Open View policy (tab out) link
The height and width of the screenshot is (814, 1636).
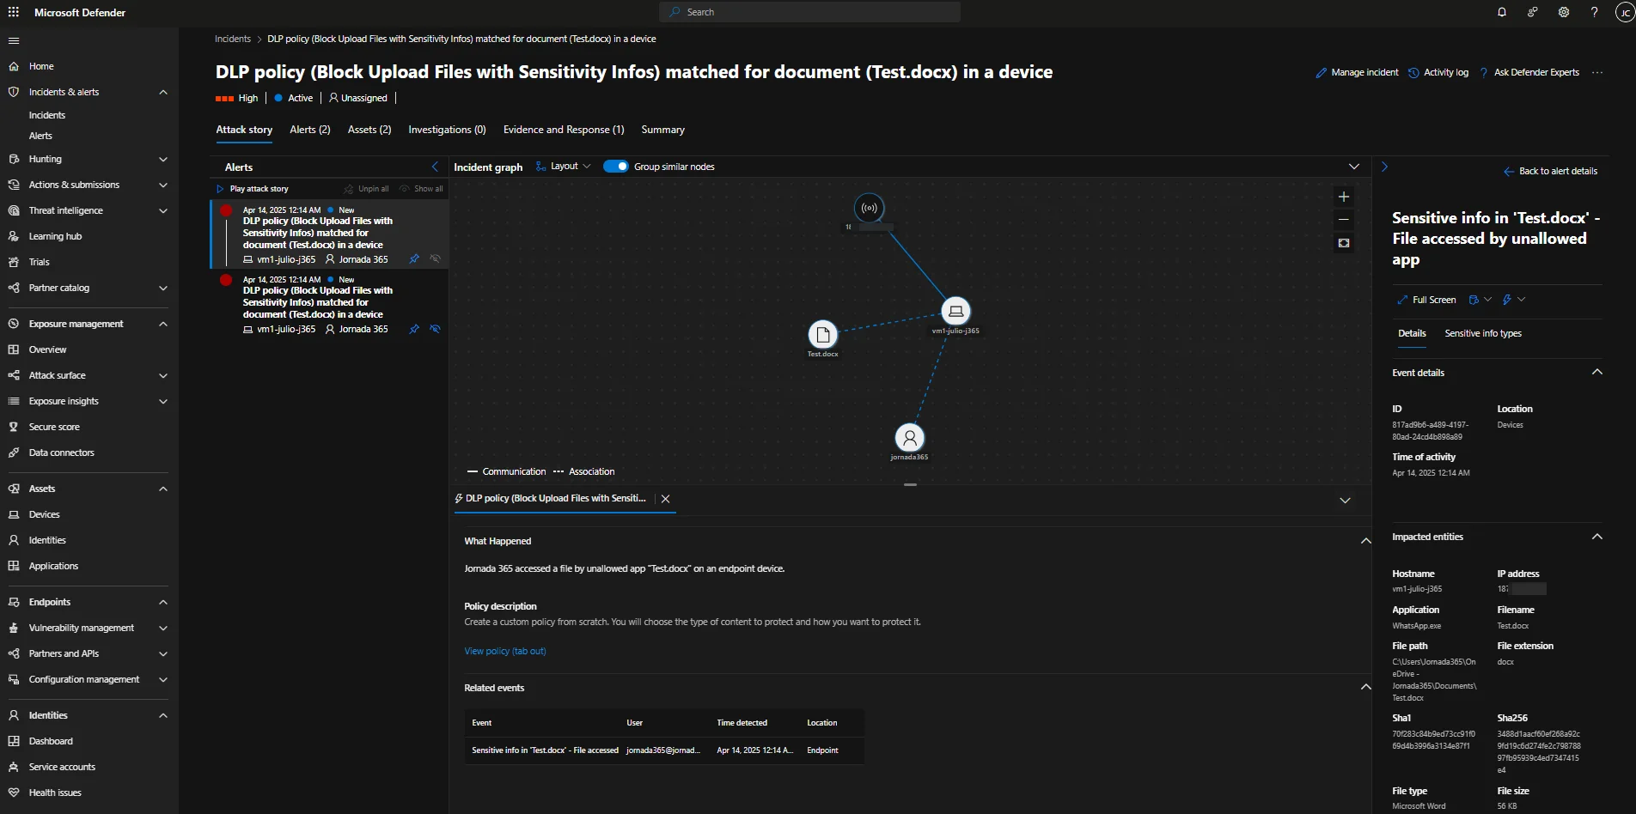505,651
